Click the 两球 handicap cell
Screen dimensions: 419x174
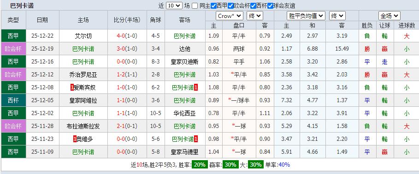click(239, 49)
